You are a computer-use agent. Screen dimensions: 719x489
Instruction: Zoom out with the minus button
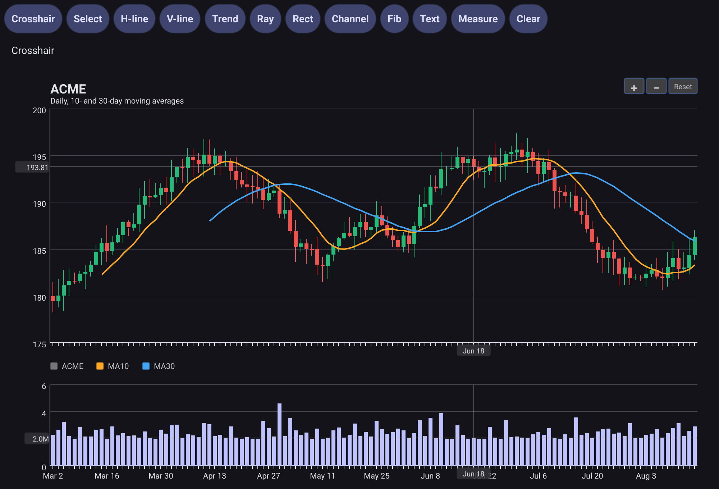tap(656, 86)
